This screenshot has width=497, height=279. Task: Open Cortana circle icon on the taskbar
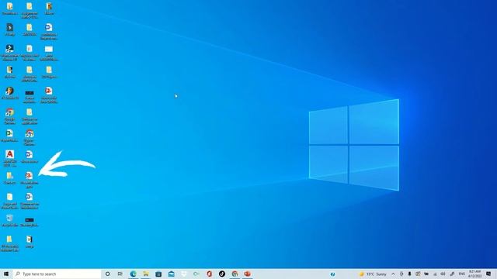(x=107, y=274)
